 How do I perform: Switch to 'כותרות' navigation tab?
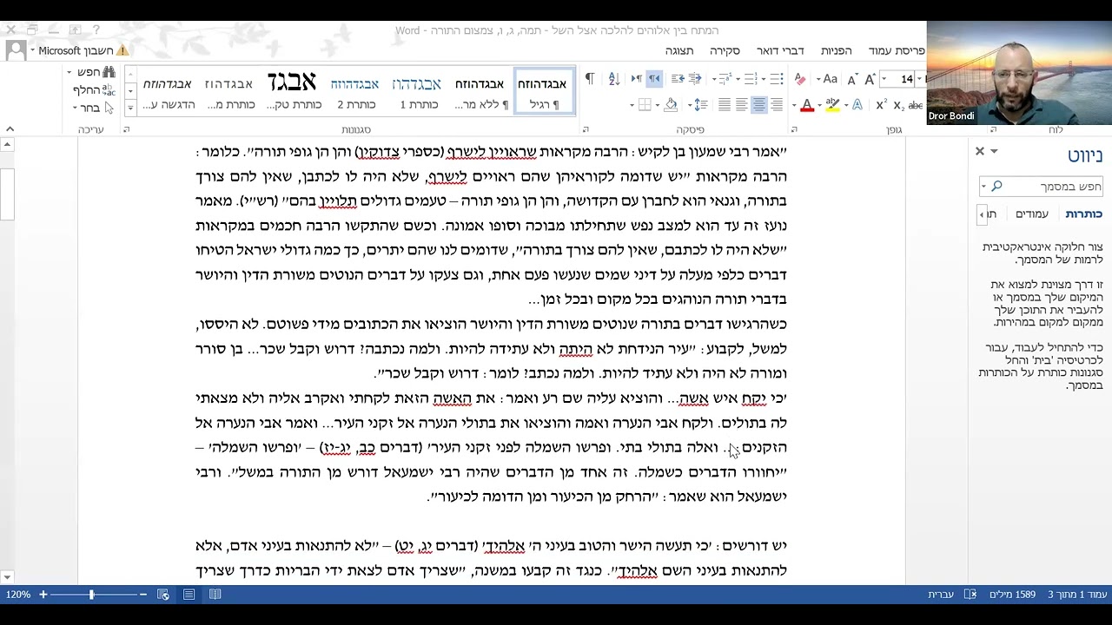(x=1083, y=214)
